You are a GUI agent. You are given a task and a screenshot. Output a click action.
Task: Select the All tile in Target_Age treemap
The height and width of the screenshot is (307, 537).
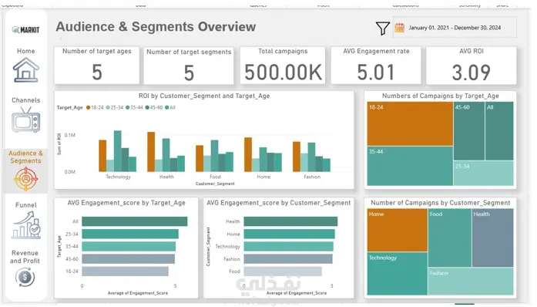click(x=499, y=131)
